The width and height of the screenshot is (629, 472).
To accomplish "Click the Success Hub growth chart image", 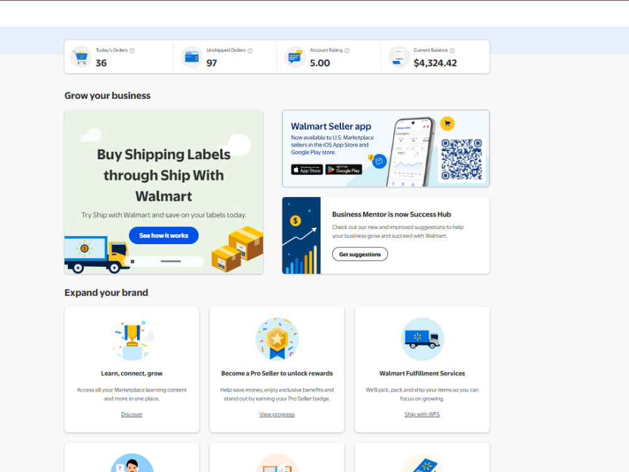I will 301,235.
